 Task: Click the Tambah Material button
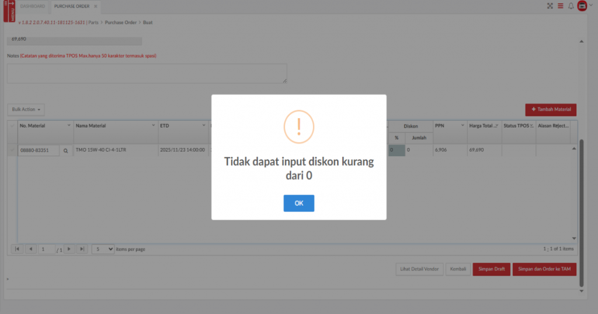[x=551, y=110]
